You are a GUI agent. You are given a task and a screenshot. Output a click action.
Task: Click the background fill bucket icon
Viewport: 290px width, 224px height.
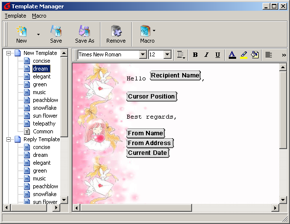255,55
